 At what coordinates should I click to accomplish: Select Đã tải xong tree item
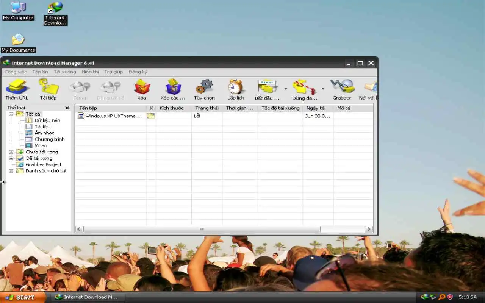(34, 158)
